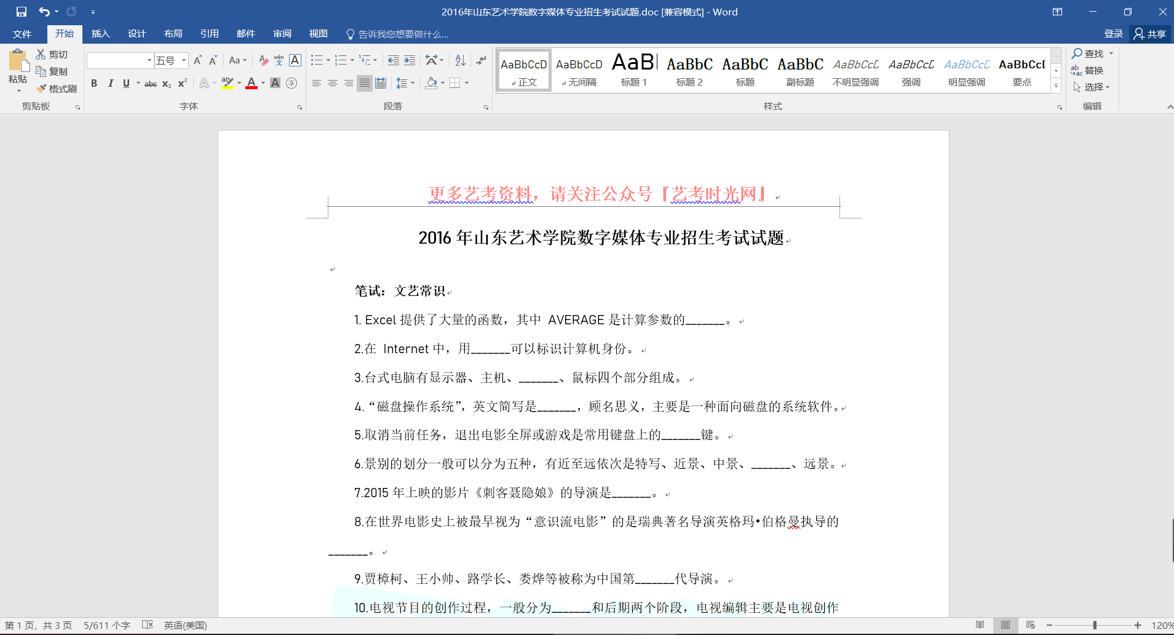This screenshot has height=635, width=1174.
Task: Open the 插入 (Insert) ribbon tab
Action: [x=100, y=34]
